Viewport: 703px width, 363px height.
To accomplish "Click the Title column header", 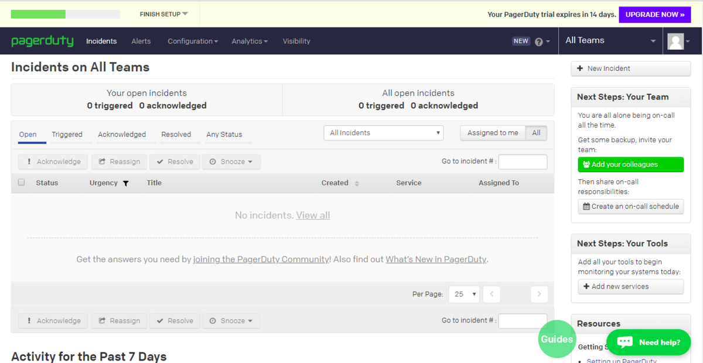I will [x=154, y=183].
